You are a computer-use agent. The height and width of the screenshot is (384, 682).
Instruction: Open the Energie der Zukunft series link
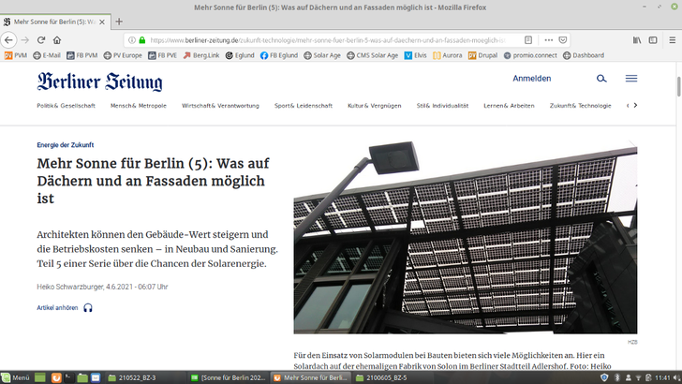click(x=67, y=145)
